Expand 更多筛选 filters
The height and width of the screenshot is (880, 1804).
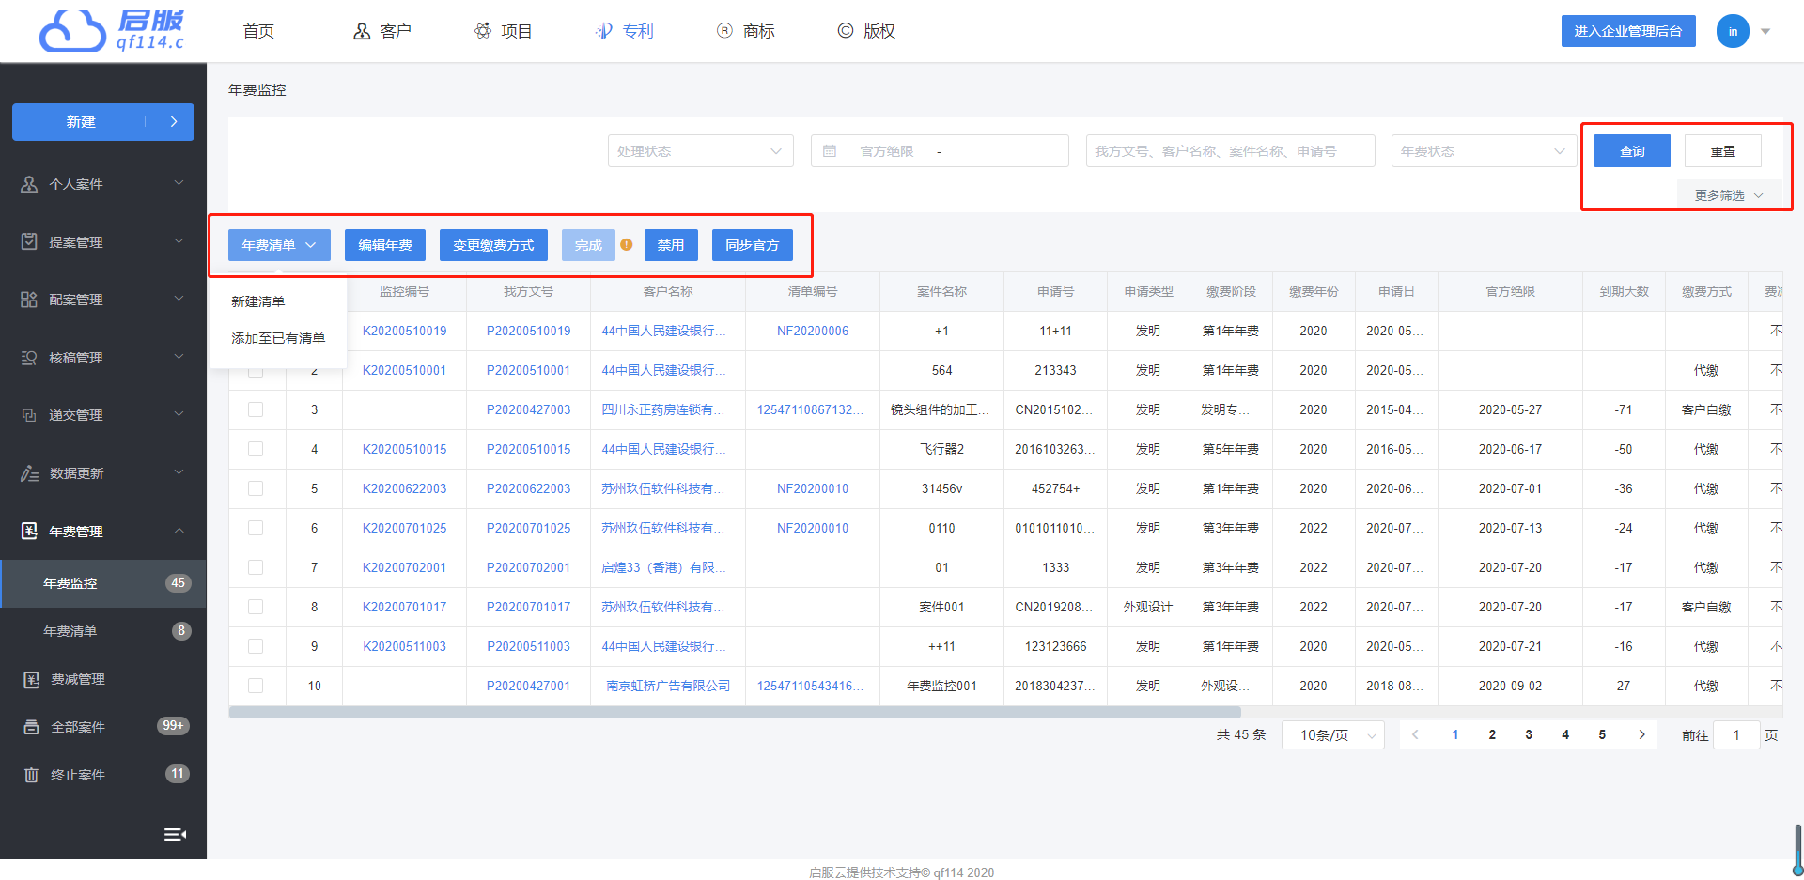coord(1729,195)
